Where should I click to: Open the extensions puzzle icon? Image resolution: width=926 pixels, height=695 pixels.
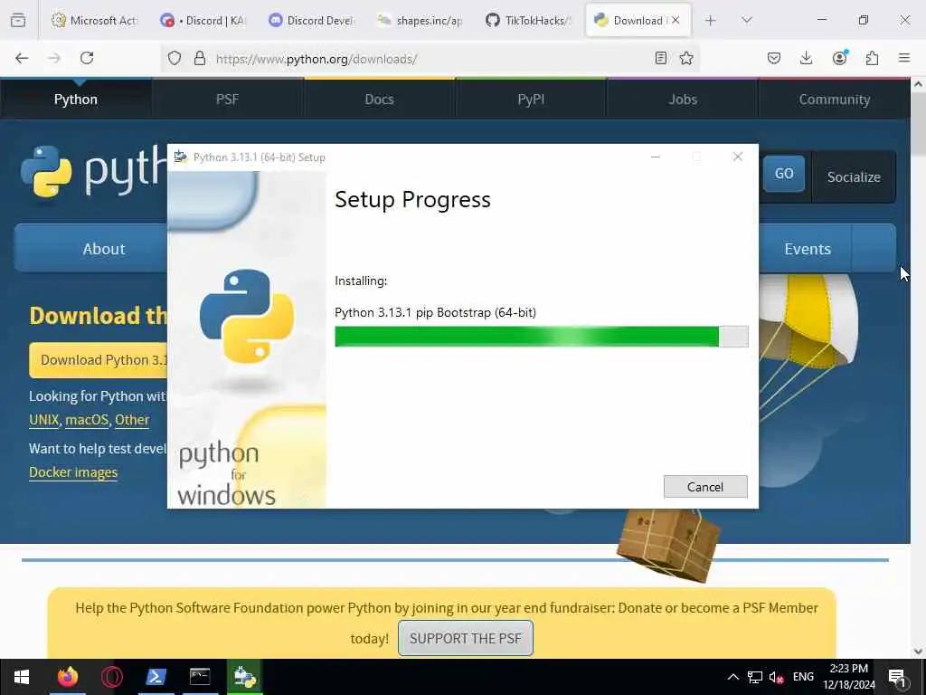[872, 58]
